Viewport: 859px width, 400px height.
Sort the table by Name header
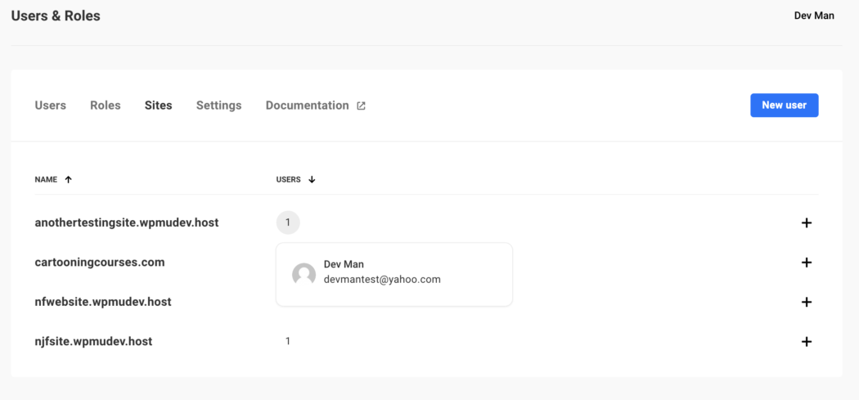pyautogui.click(x=46, y=179)
